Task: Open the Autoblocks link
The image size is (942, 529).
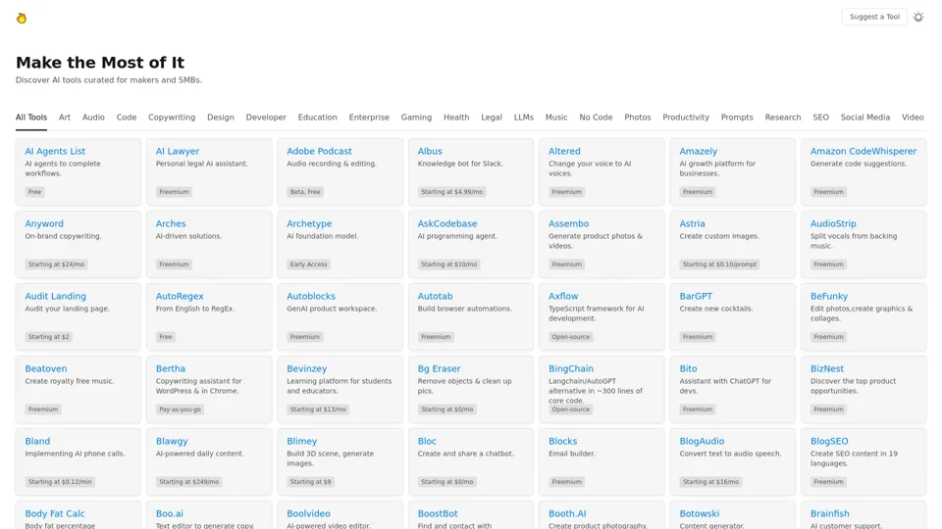Action: point(311,296)
